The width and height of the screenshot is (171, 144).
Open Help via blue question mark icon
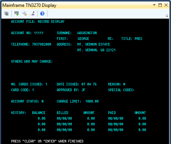click(x=42, y=13)
